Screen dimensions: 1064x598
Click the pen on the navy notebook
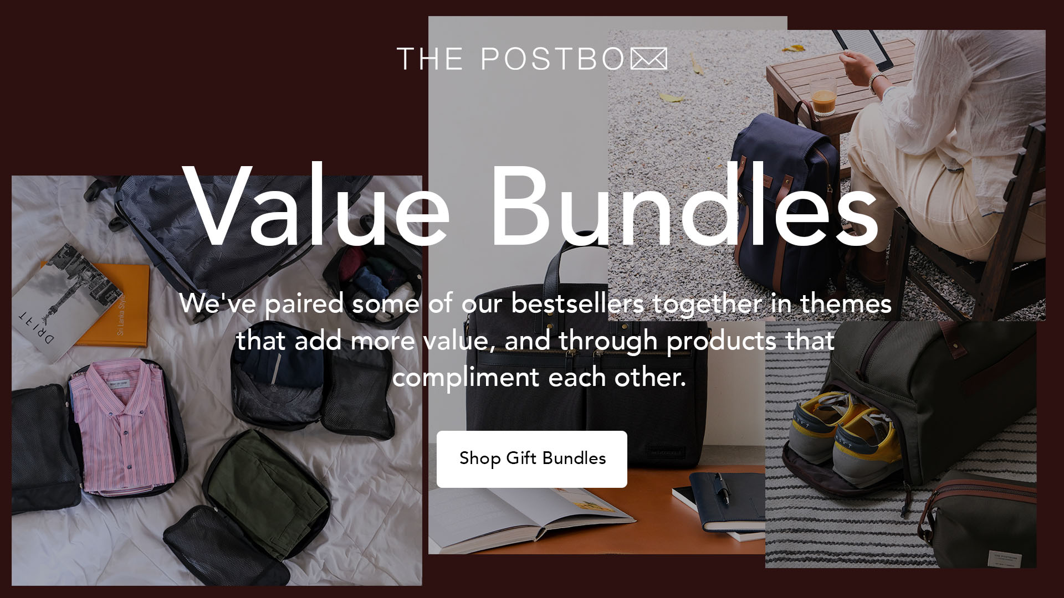click(x=722, y=488)
